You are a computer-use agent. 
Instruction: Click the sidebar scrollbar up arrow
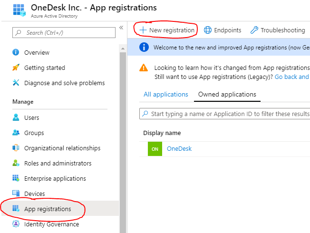123,49
